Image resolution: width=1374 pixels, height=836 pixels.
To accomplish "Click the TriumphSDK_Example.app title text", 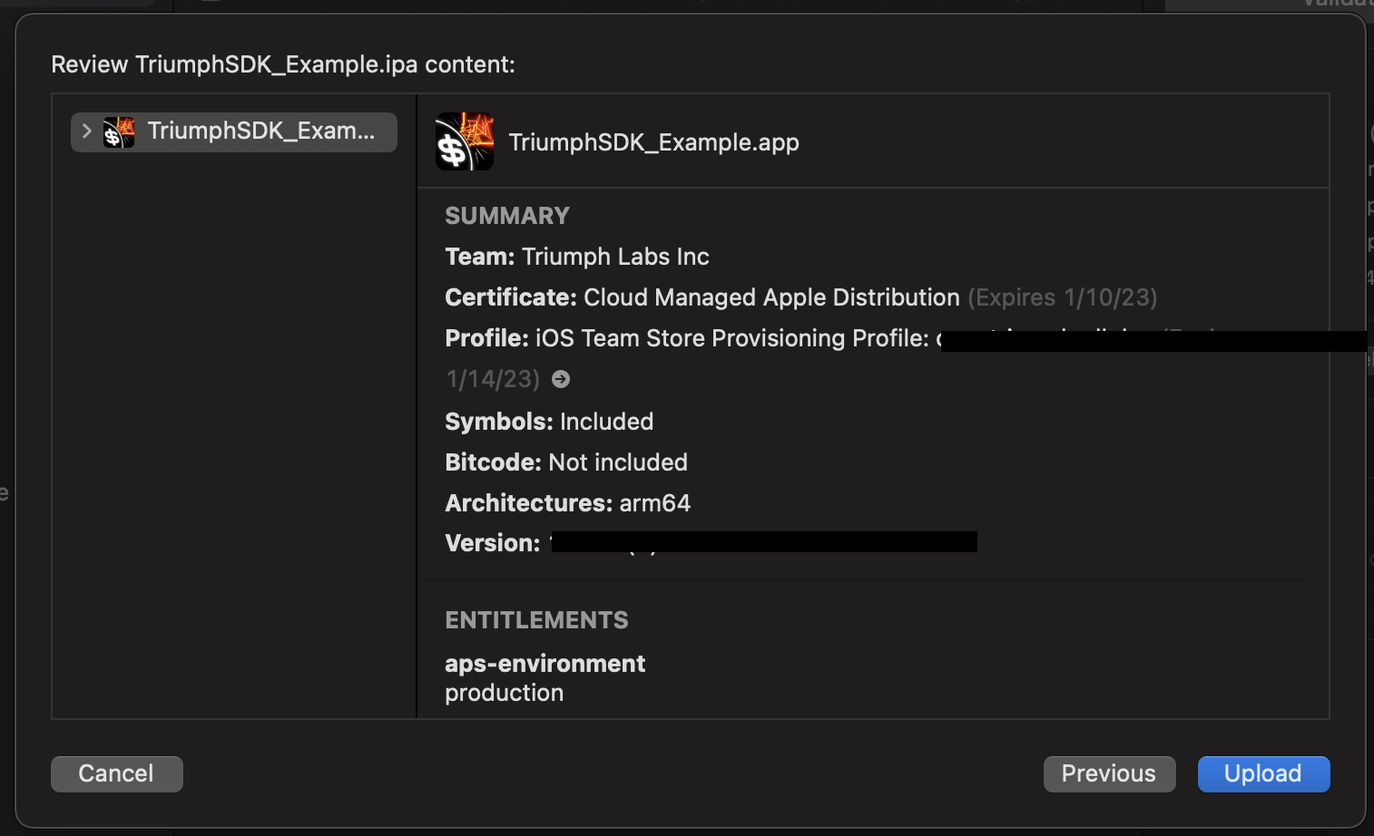I will [653, 142].
